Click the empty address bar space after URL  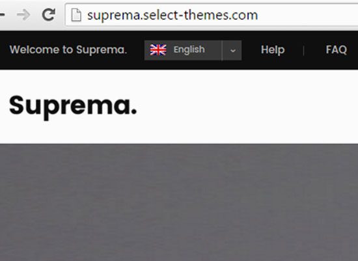click(309, 15)
